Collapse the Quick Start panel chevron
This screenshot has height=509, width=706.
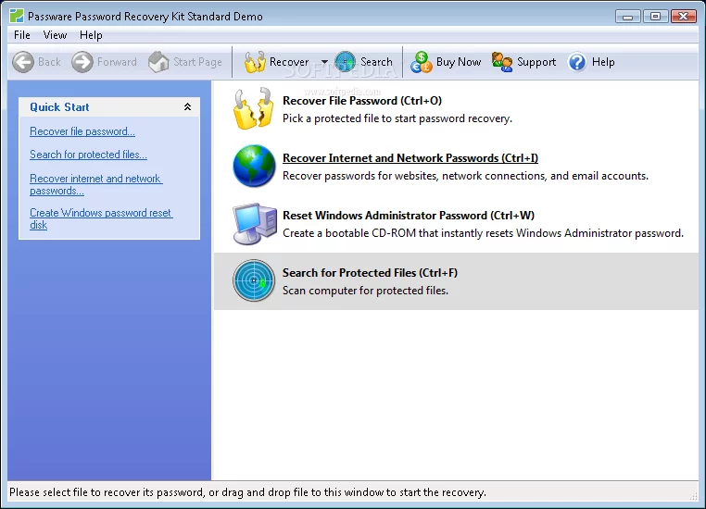point(187,106)
